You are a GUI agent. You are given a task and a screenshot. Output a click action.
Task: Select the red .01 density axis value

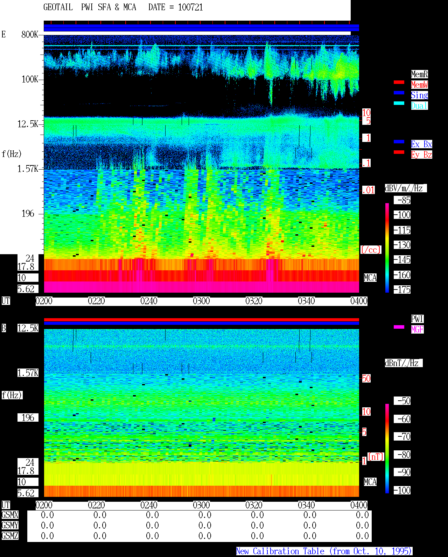coord(369,190)
